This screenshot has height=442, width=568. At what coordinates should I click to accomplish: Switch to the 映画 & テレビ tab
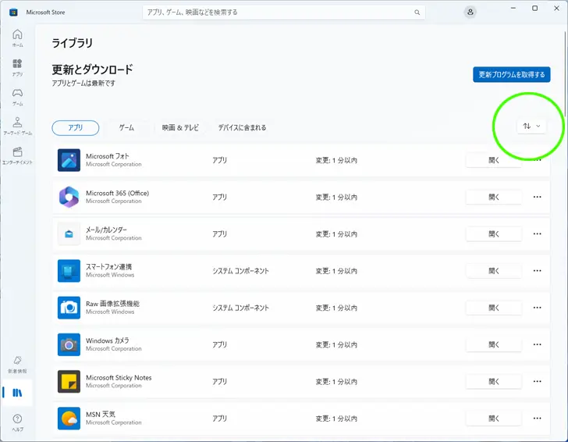click(180, 127)
